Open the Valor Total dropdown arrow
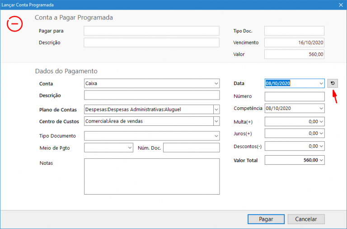The height and width of the screenshot is (229, 347). point(321,160)
